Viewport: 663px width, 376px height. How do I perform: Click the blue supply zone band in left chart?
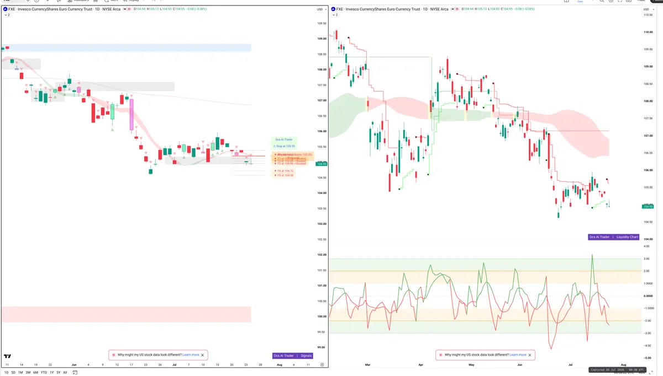pyautogui.click(x=127, y=48)
